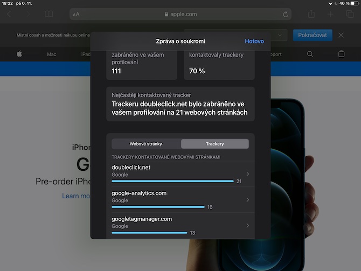Open the AA reader view menu
The height and width of the screenshot is (271, 361).
(76, 15)
